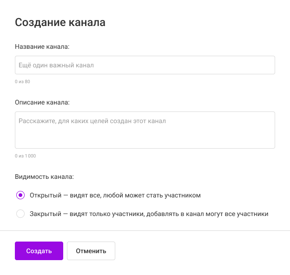
Task: Click the word 'Создать' on the purple button
Action: click(39, 251)
